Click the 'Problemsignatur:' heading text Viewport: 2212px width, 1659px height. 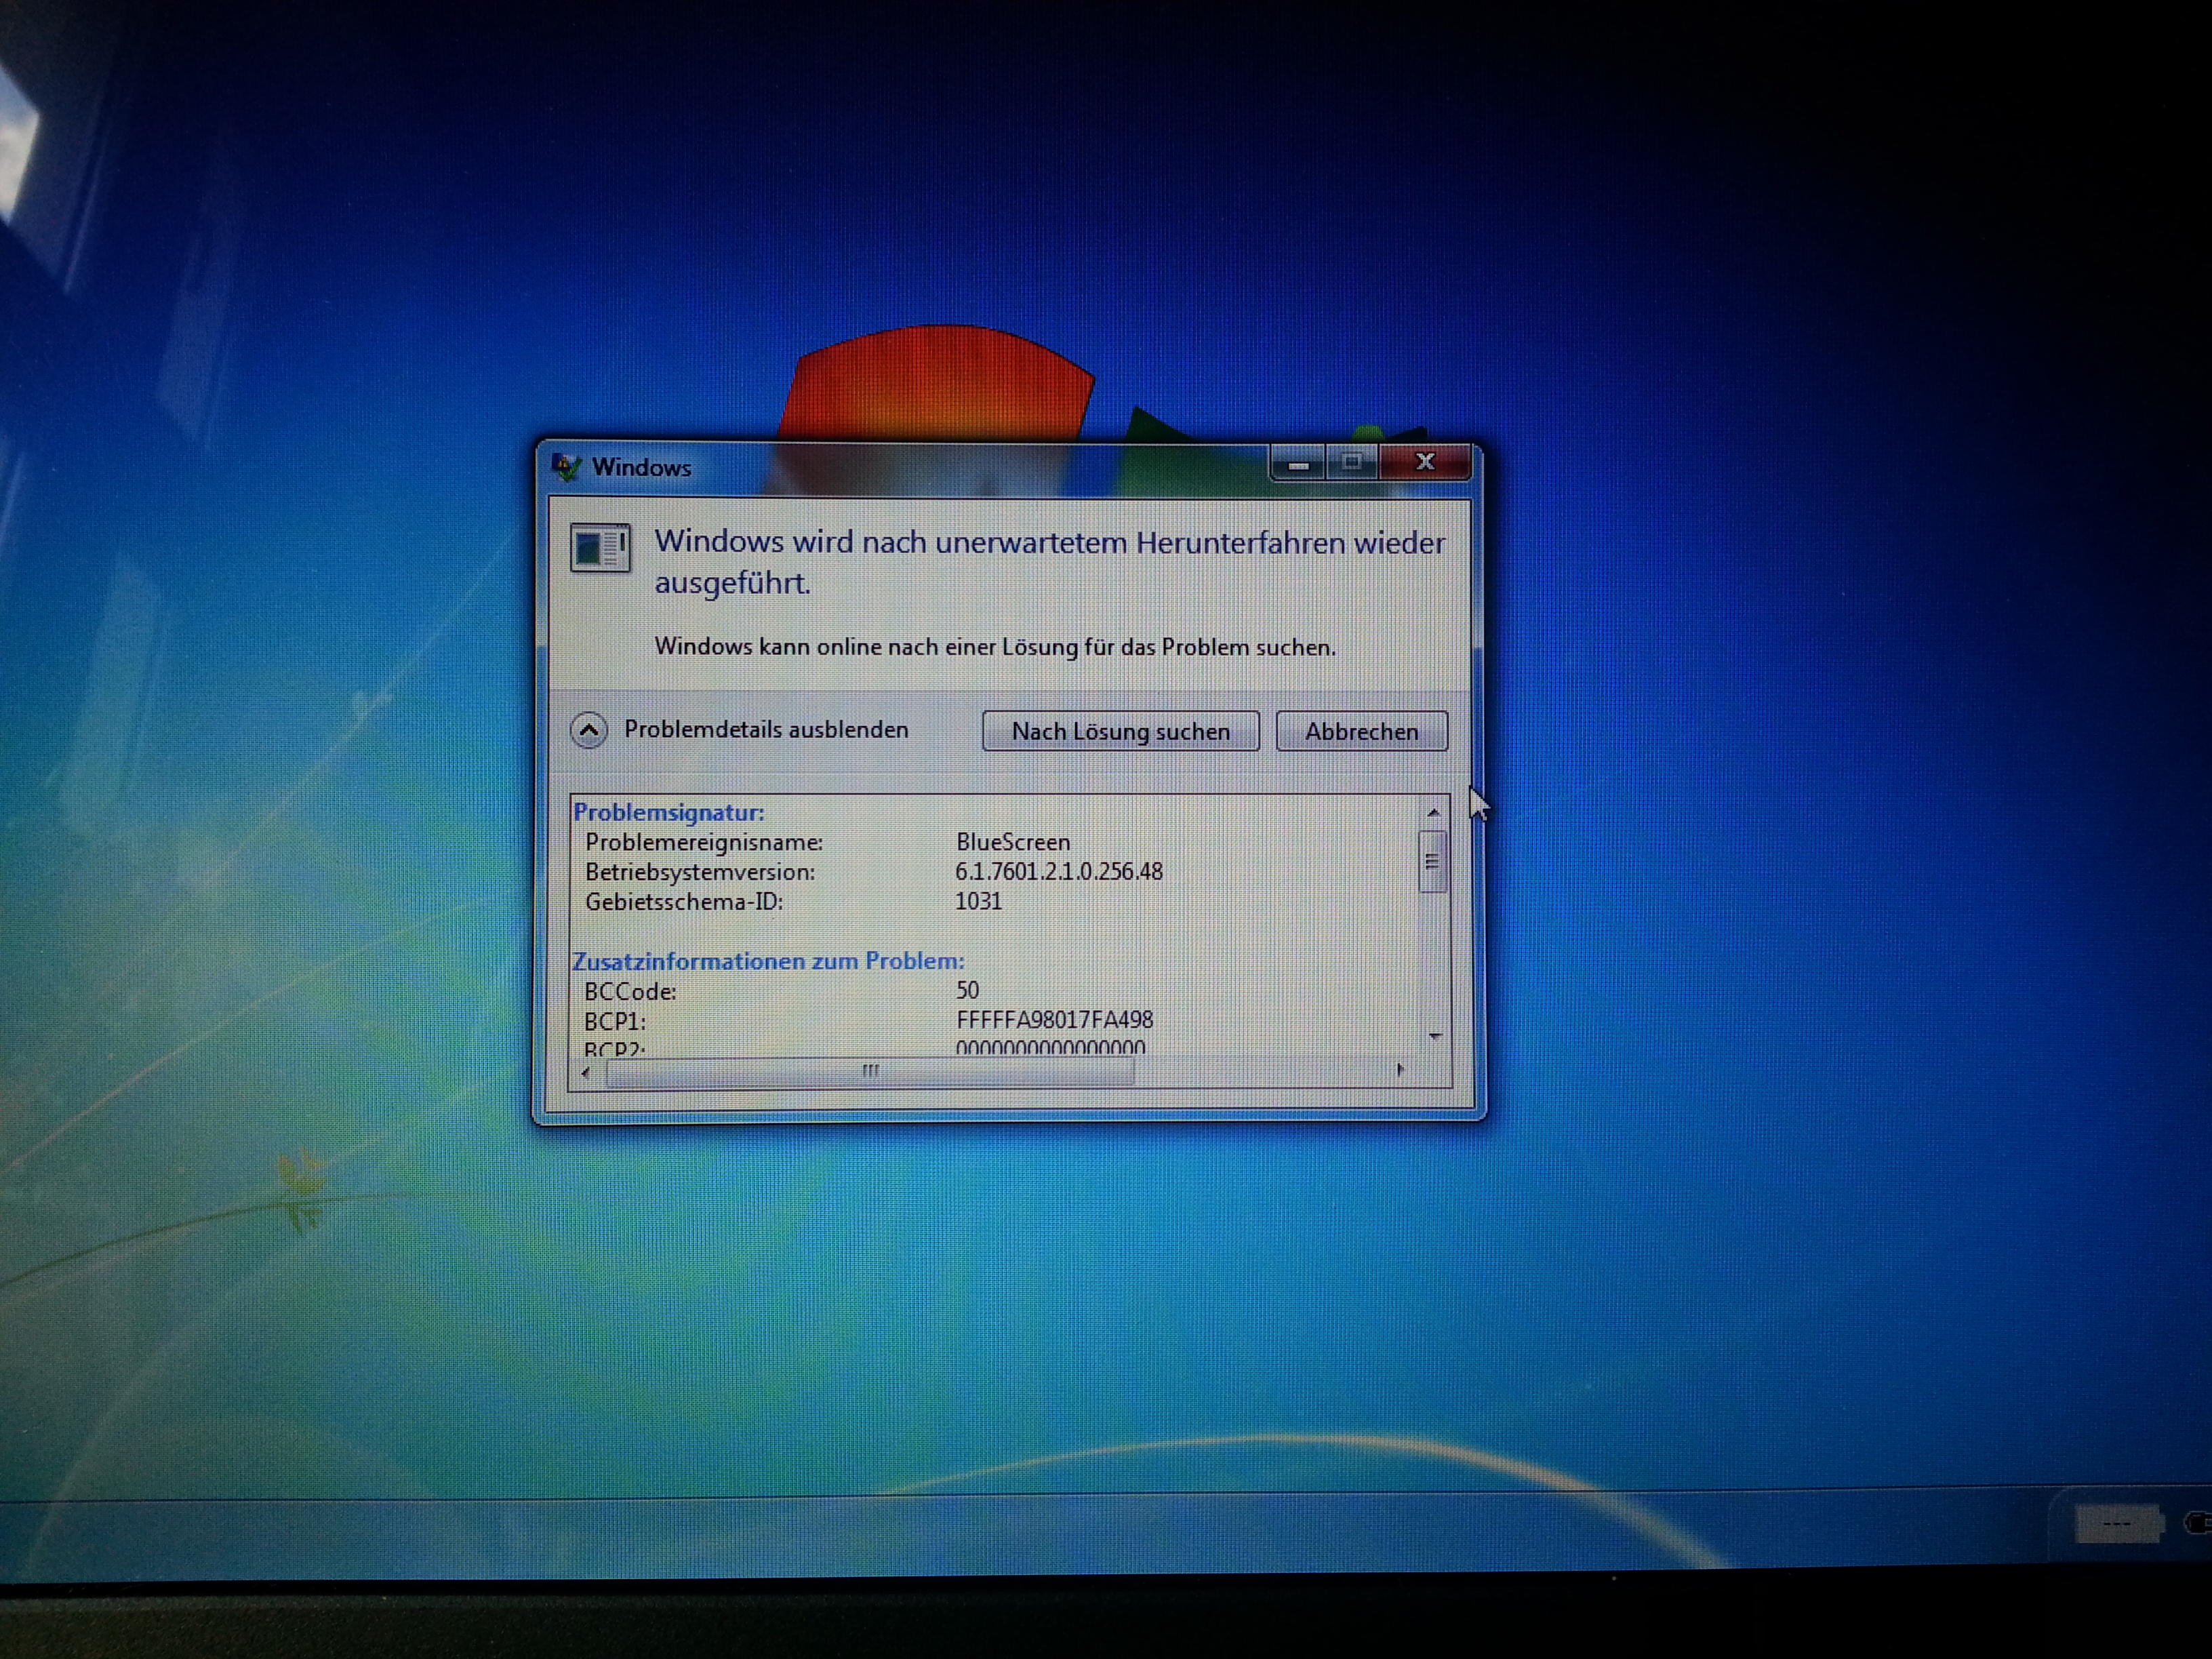668,812
